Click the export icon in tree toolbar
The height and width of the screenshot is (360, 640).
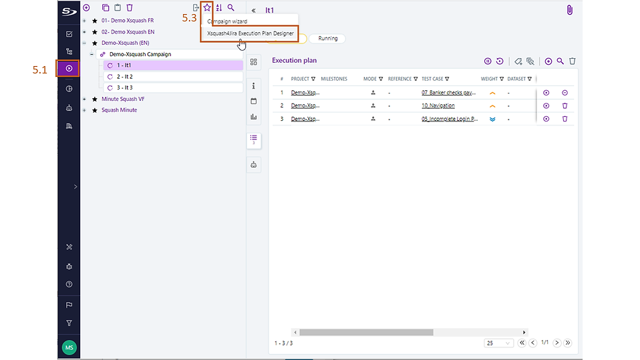tap(196, 8)
